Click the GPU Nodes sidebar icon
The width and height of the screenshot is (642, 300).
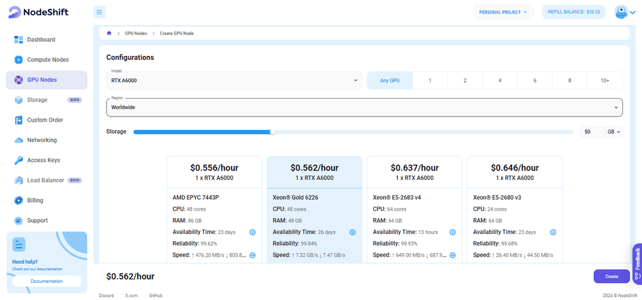(x=18, y=80)
